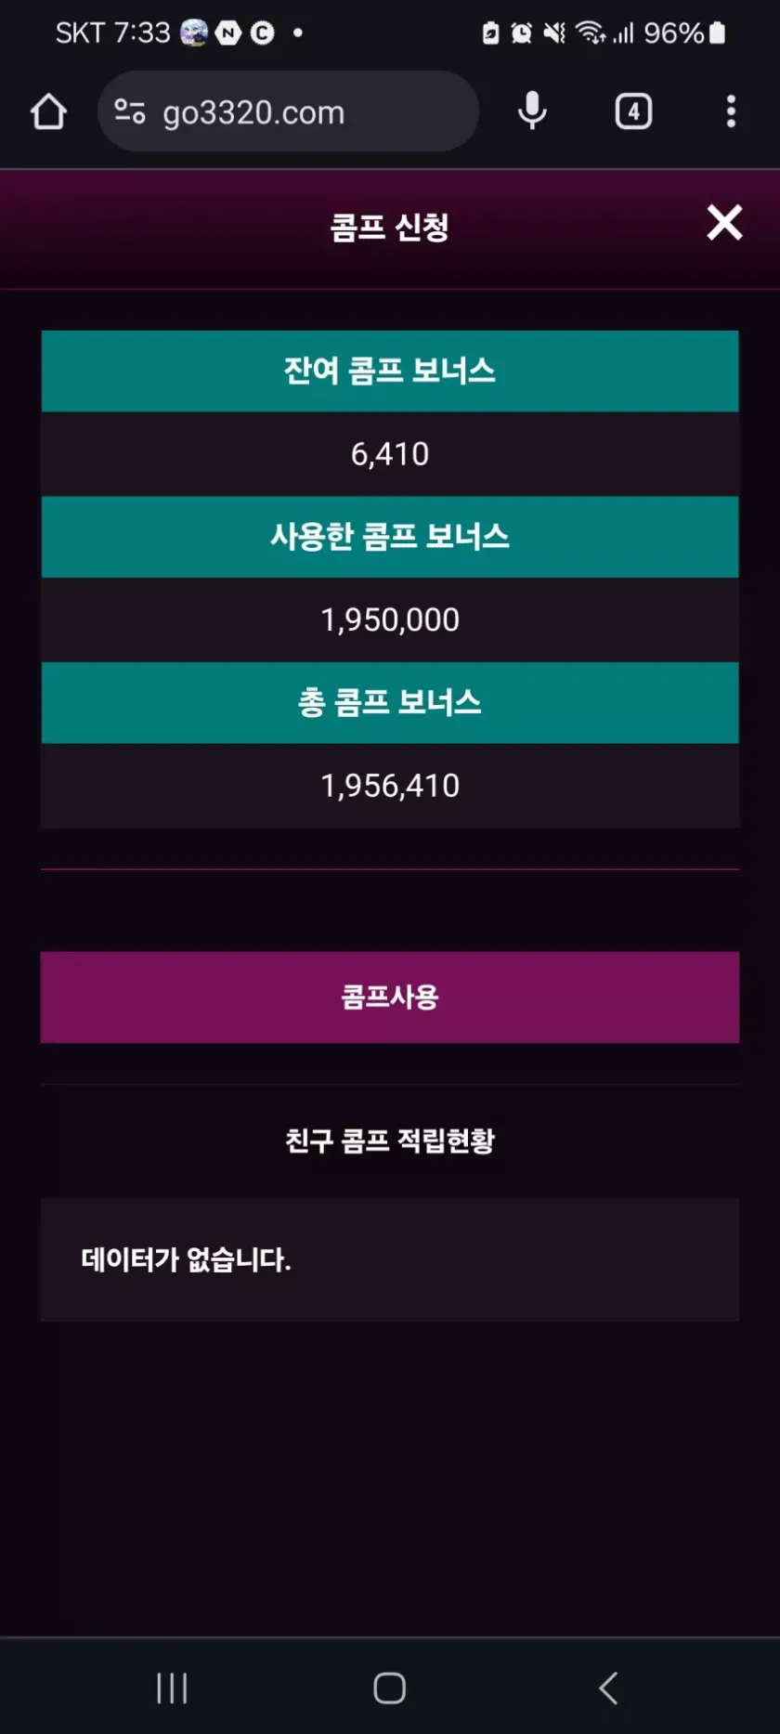Select the 총 콤프 보너스 header

tap(390, 702)
